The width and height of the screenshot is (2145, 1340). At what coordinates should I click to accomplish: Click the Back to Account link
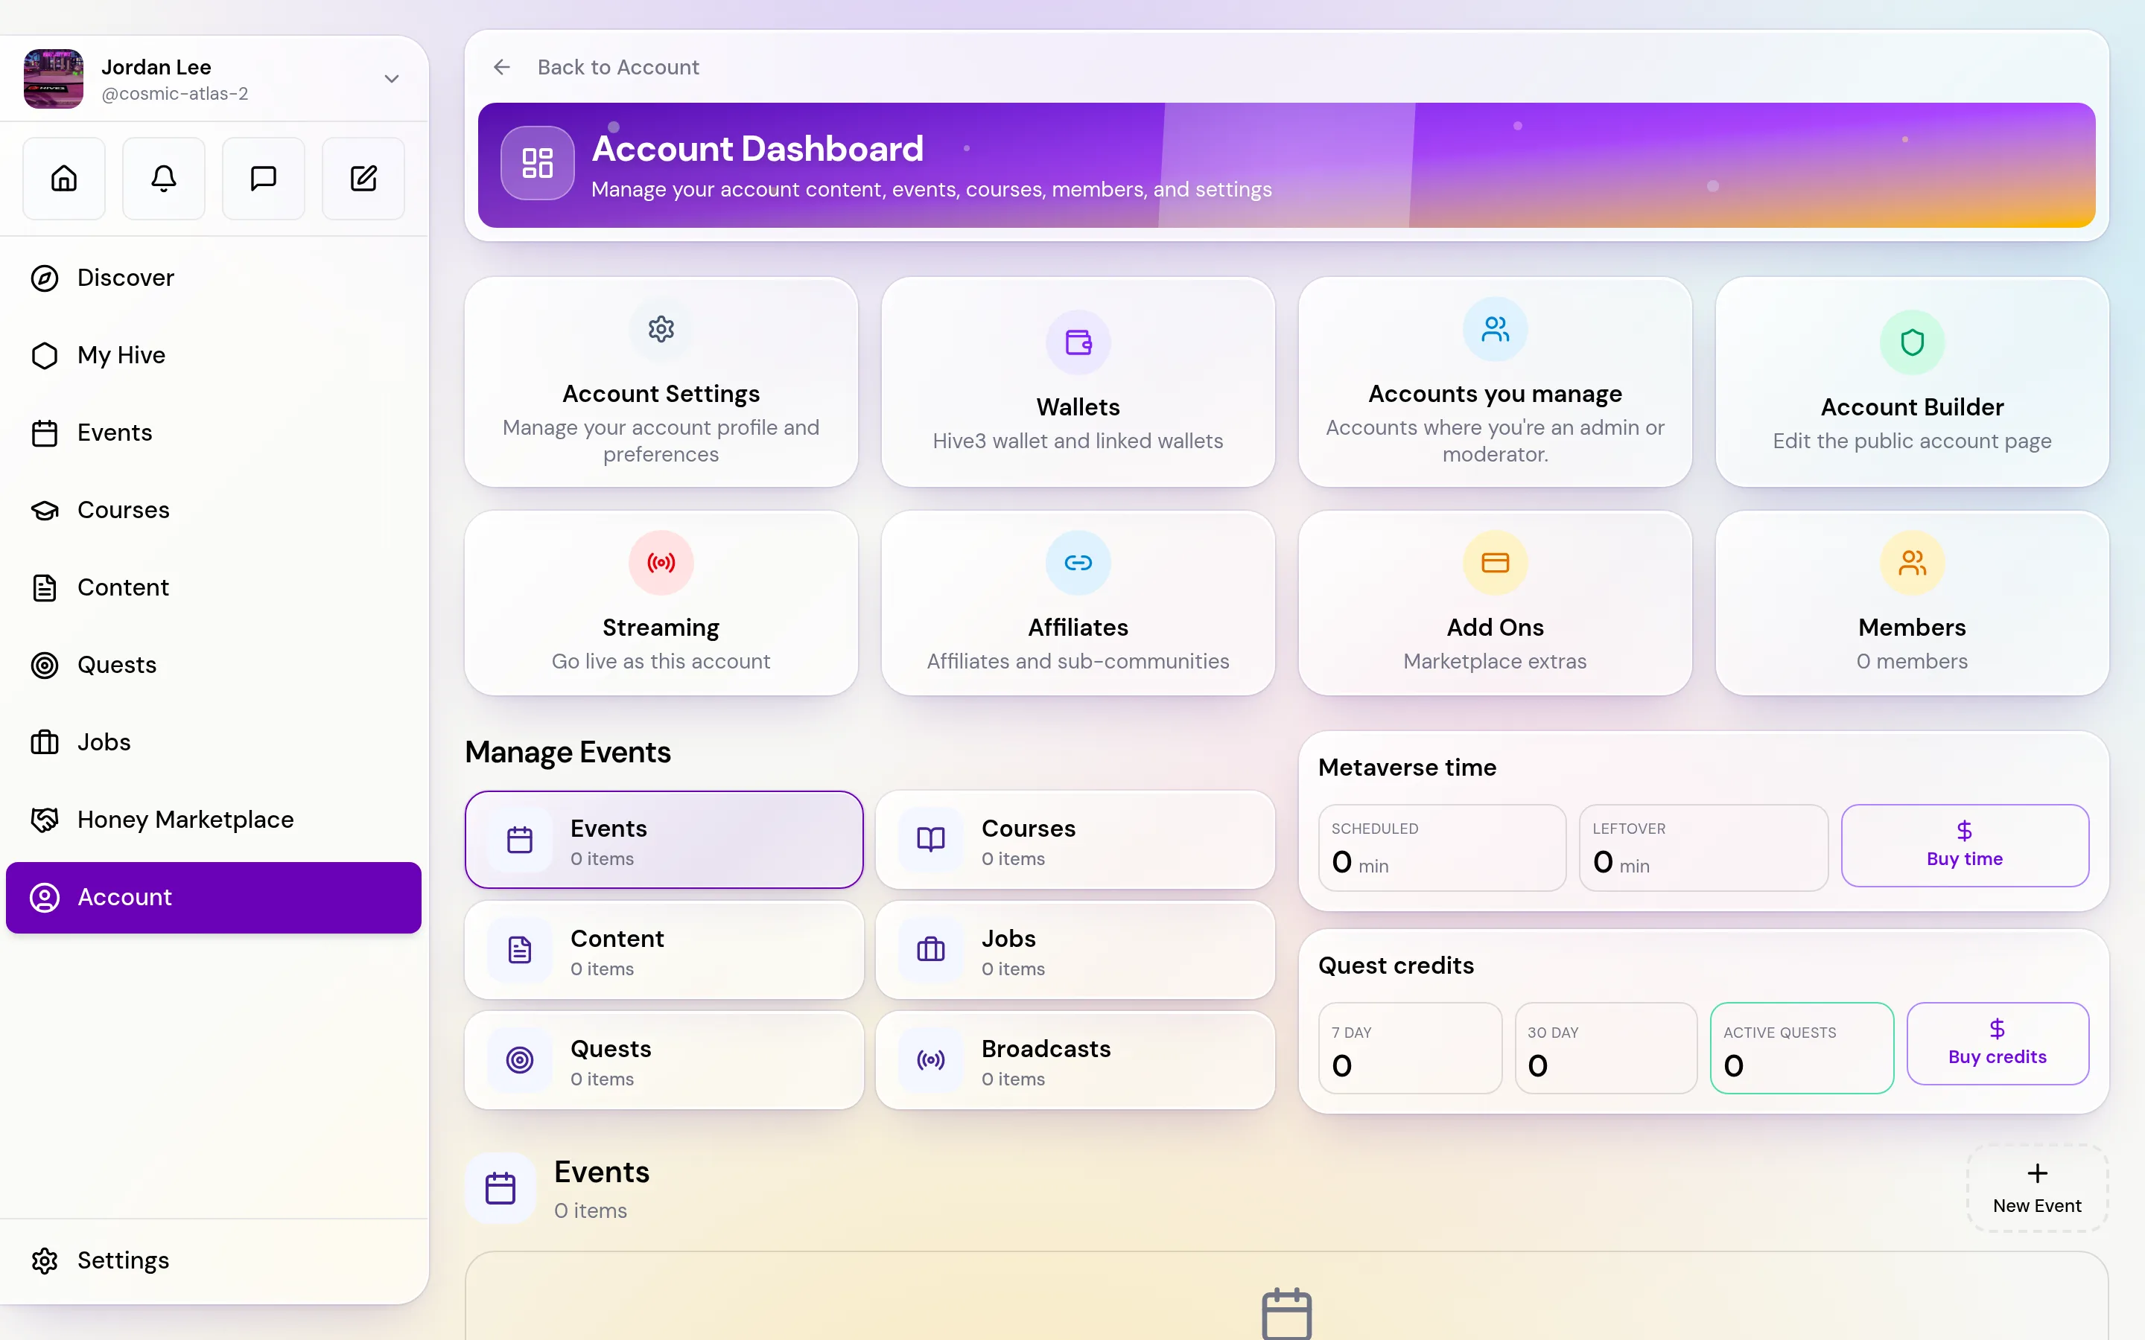pyautogui.click(x=617, y=67)
